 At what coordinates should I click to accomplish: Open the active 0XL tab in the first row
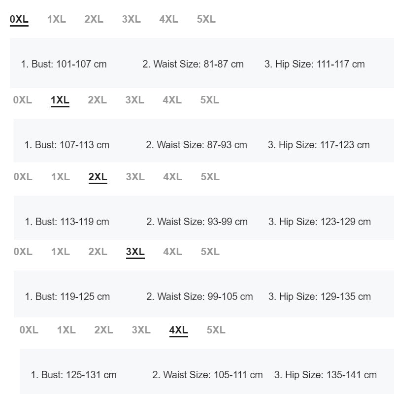19,20
